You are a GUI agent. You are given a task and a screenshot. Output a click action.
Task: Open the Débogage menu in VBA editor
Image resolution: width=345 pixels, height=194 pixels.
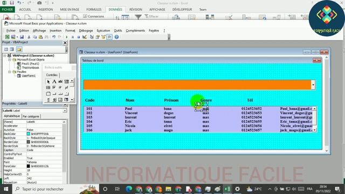pyautogui.click(x=86, y=31)
